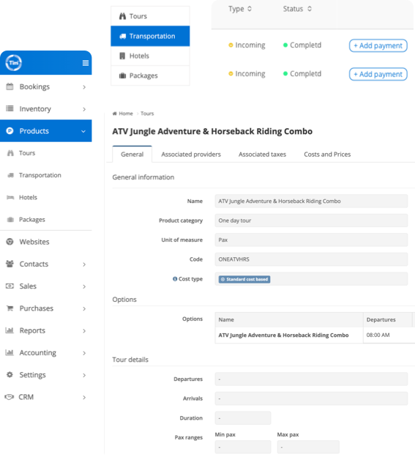Click the Settings gear icon
The image size is (415, 460).
10,374
